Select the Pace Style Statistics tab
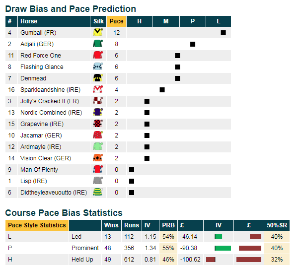The width and height of the screenshot is (301, 269). [x=37, y=225]
